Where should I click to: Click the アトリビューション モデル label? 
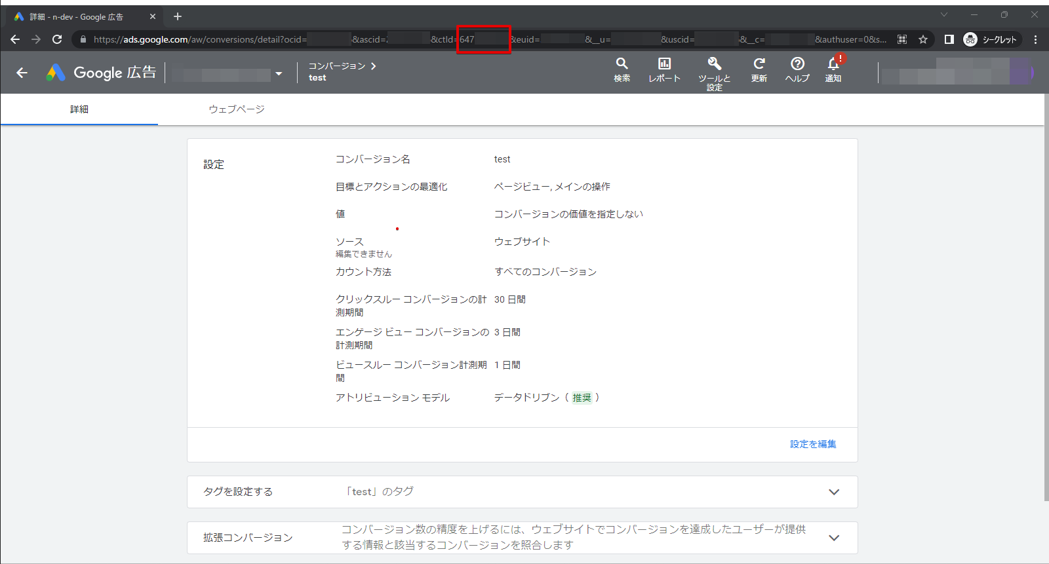(x=393, y=398)
